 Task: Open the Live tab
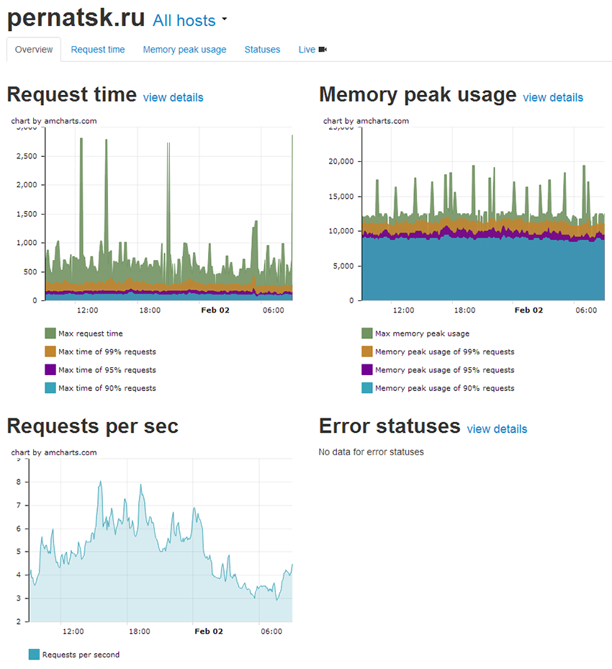coord(312,50)
